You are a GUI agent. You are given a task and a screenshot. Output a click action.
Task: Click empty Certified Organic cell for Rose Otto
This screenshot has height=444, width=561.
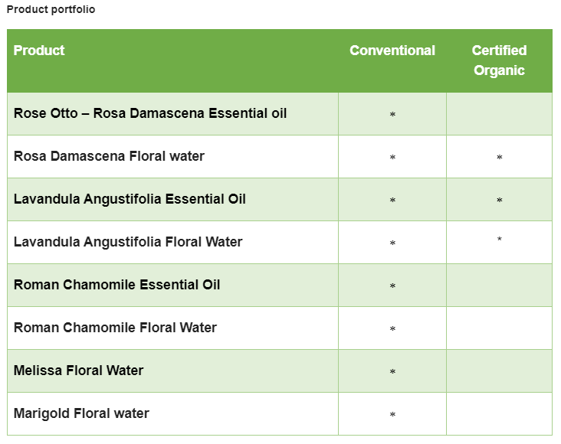point(499,114)
